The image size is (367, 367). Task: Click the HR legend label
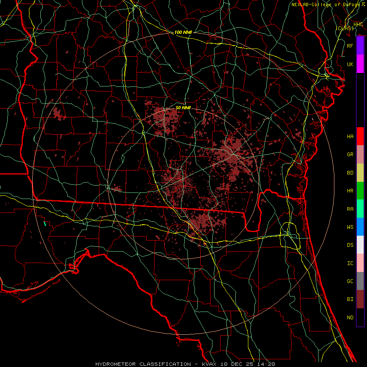[x=350, y=191]
